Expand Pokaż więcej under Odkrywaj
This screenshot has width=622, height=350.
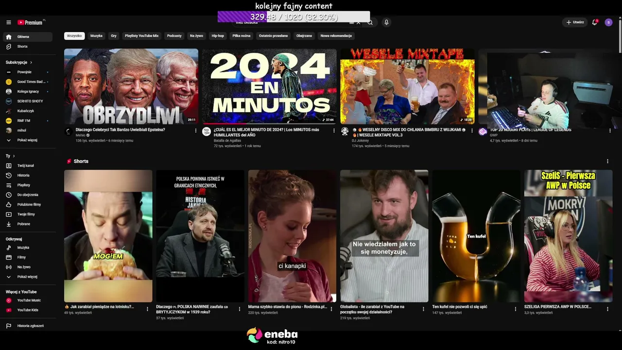27,277
